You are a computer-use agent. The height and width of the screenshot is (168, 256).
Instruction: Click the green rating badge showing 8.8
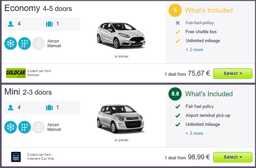(175, 94)
